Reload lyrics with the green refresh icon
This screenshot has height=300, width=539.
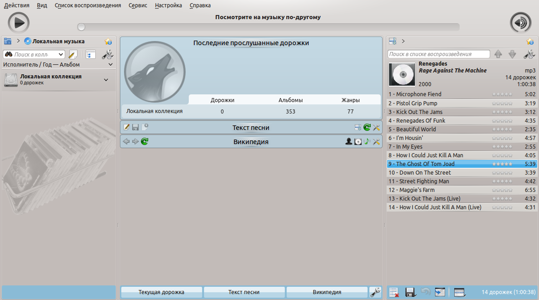pyautogui.click(x=367, y=128)
